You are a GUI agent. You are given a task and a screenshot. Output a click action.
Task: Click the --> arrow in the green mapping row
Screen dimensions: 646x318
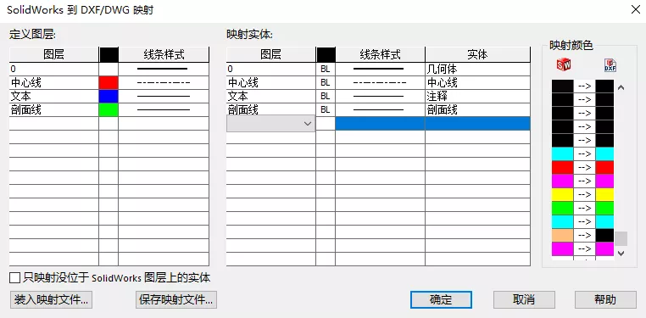585,208
